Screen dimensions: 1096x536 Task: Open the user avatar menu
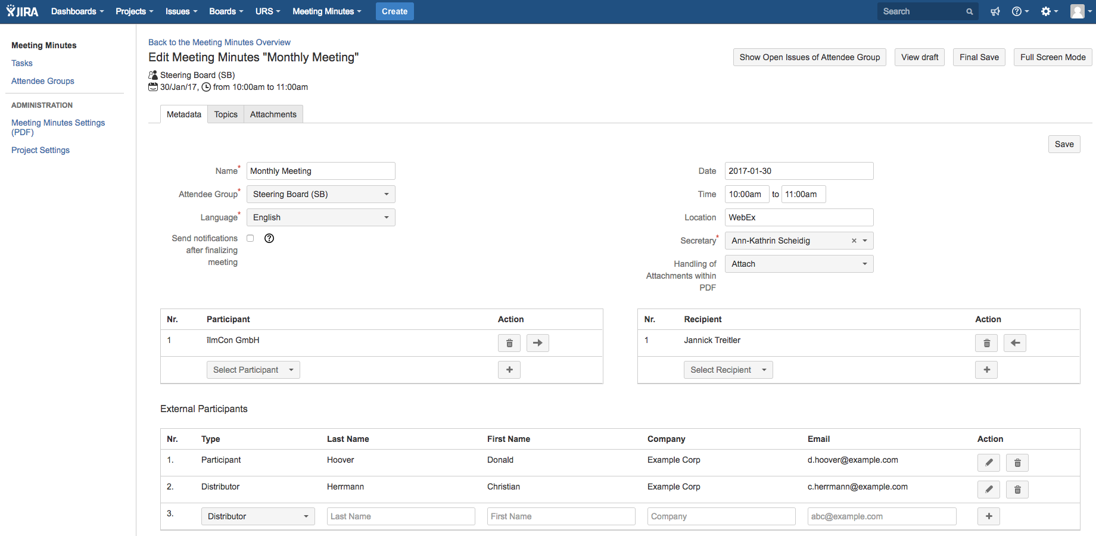pos(1081,11)
